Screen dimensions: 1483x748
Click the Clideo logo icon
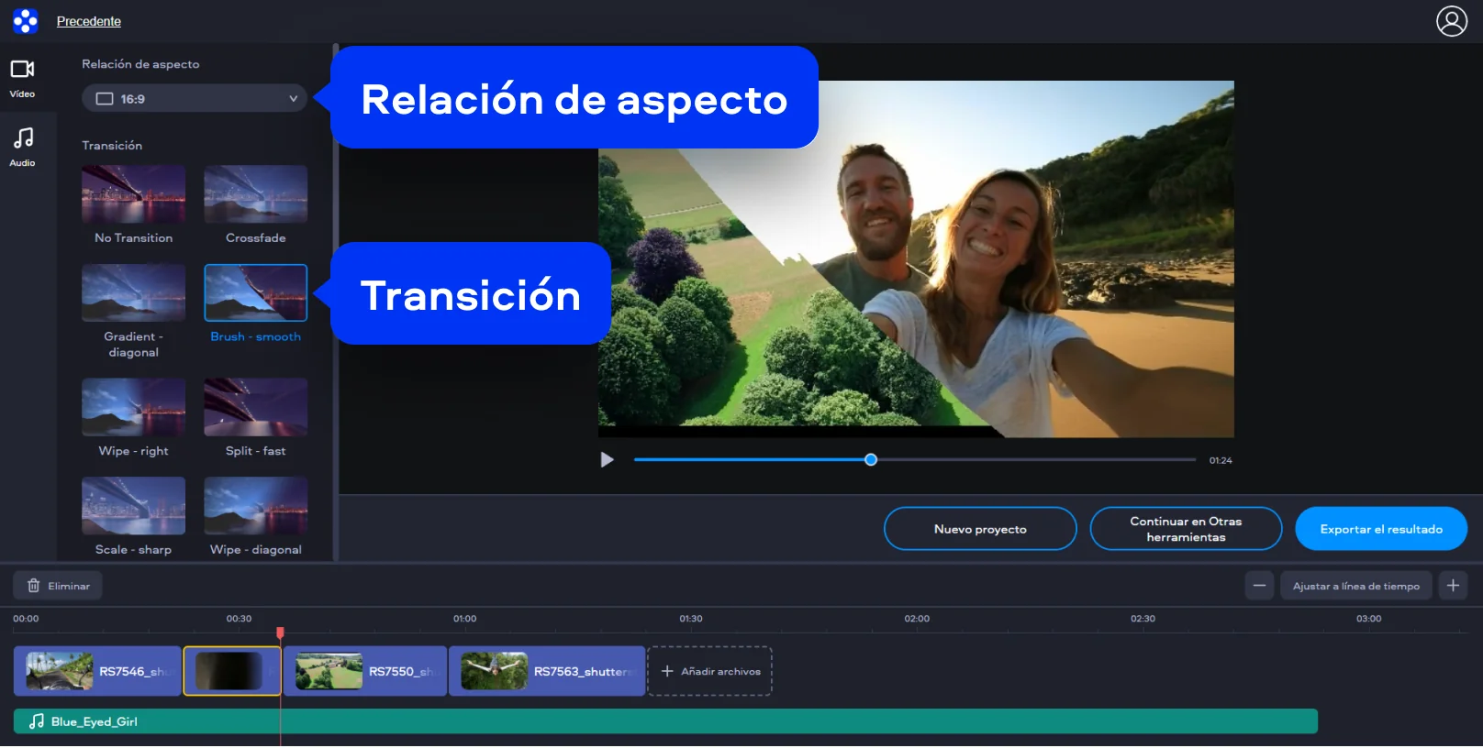(x=26, y=21)
